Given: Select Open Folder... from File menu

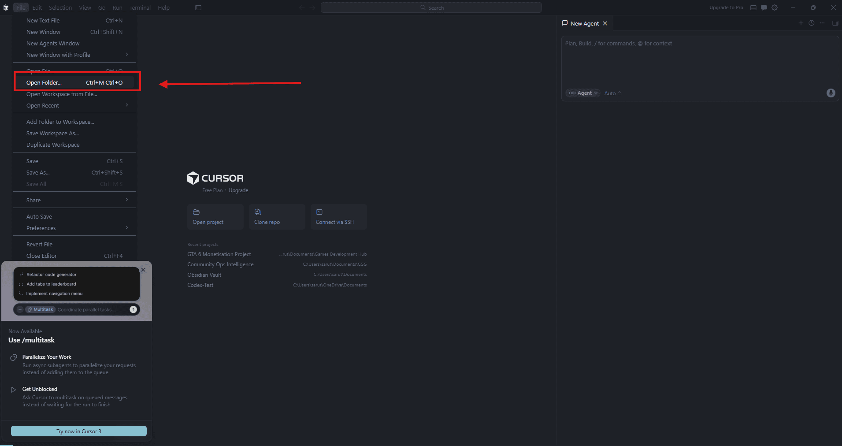Looking at the screenshot, I should pyautogui.click(x=74, y=82).
